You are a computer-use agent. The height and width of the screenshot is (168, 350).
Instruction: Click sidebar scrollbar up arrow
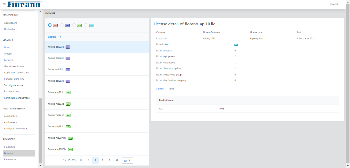(40, 12)
